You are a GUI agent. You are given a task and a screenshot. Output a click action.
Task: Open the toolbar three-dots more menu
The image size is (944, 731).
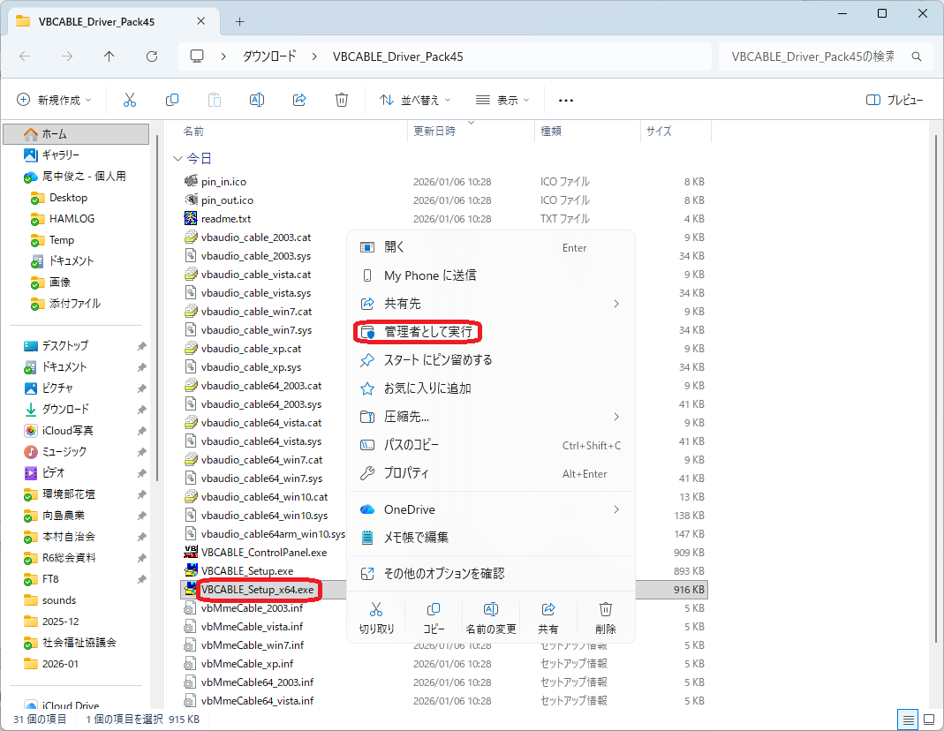[566, 101]
